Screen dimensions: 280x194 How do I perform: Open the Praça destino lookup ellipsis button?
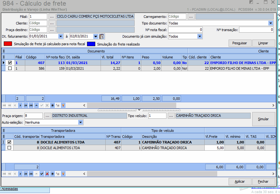click(52, 30)
